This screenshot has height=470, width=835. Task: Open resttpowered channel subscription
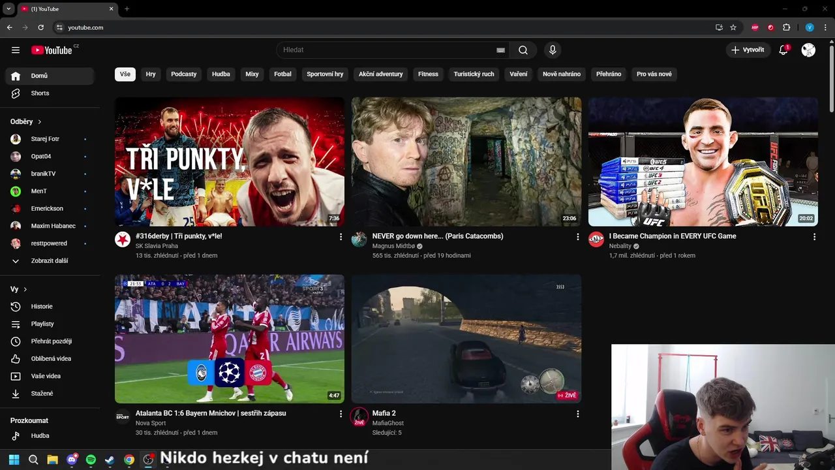coord(50,243)
